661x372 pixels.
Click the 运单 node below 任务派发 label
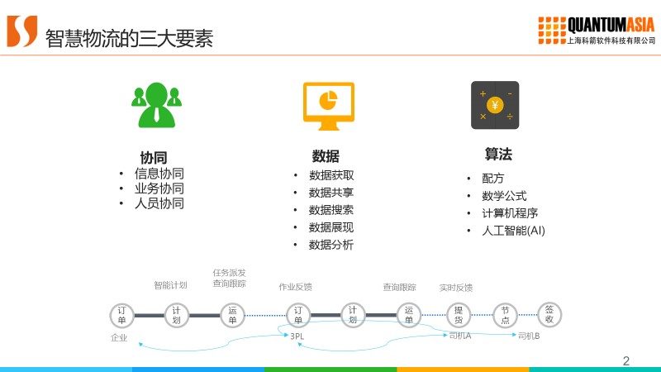[232, 315]
